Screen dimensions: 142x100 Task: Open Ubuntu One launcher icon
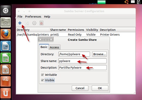click(6, 93)
